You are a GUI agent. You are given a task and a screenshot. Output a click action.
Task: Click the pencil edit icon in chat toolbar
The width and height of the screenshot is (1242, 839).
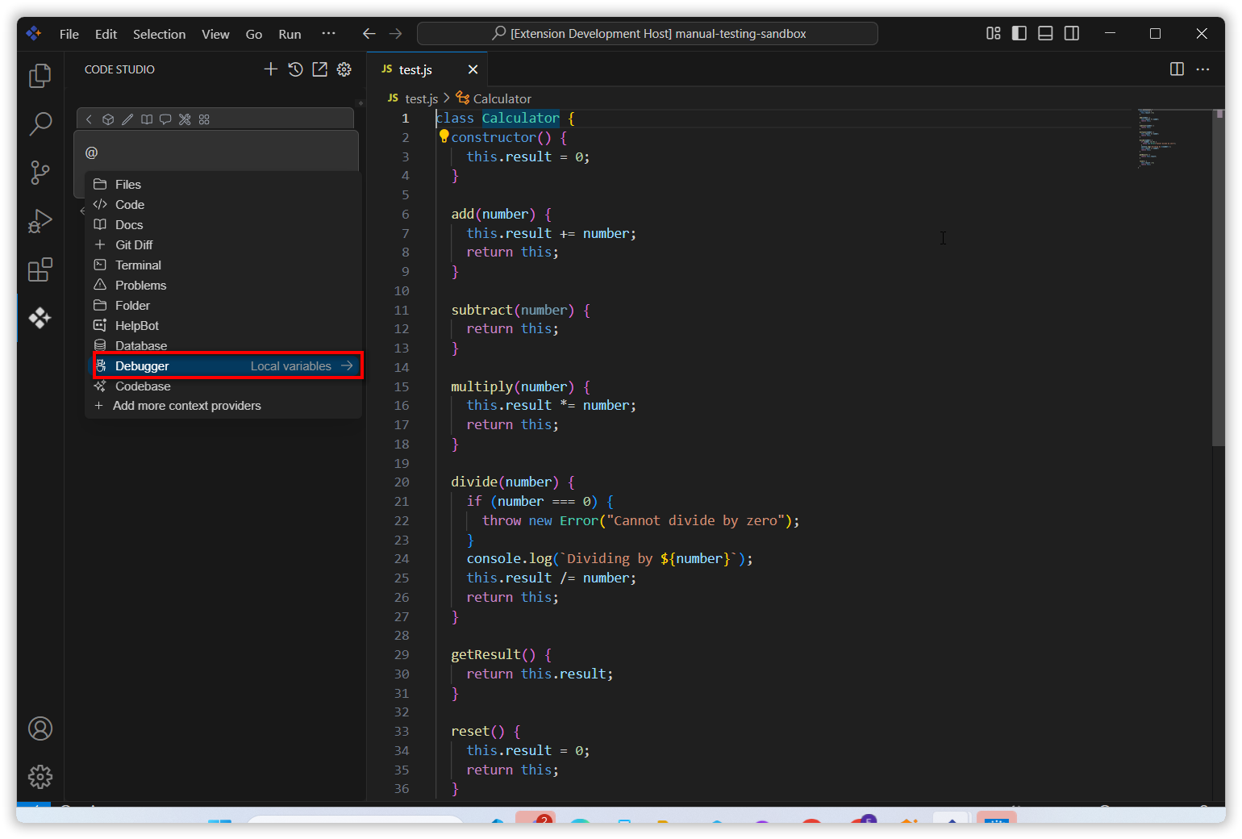pos(127,119)
